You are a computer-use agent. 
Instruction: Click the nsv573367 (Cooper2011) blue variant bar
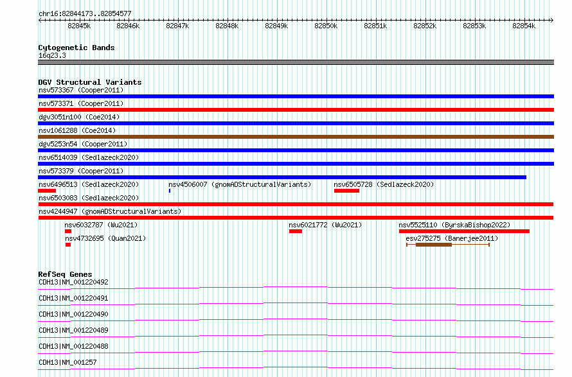coord(296,96)
